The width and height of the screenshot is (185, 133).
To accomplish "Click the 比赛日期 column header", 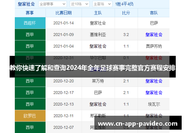I will click(64, 13).
